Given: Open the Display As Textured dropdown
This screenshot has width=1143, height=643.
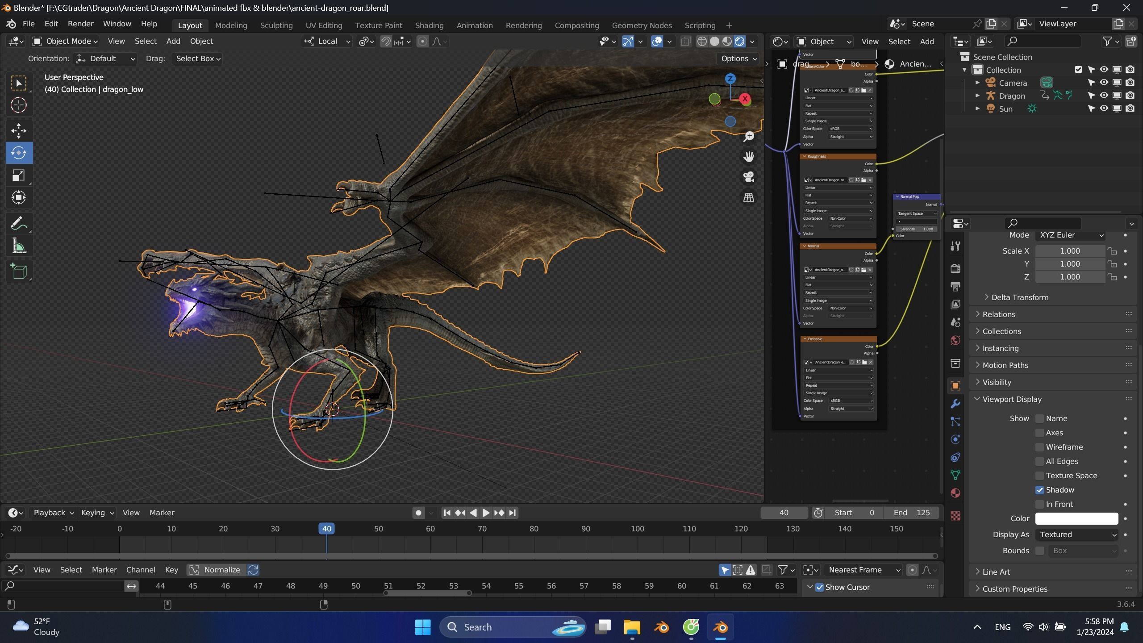Looking at the screenshot, I should 1076,534.
